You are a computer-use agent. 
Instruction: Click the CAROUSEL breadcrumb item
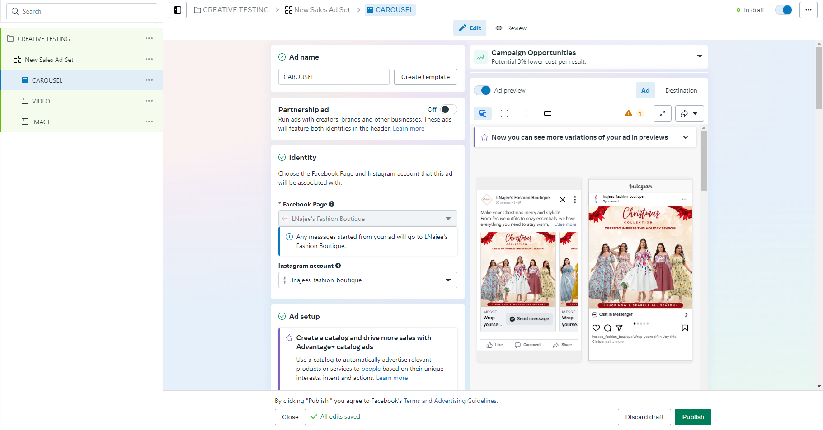[x=390, y=10]
